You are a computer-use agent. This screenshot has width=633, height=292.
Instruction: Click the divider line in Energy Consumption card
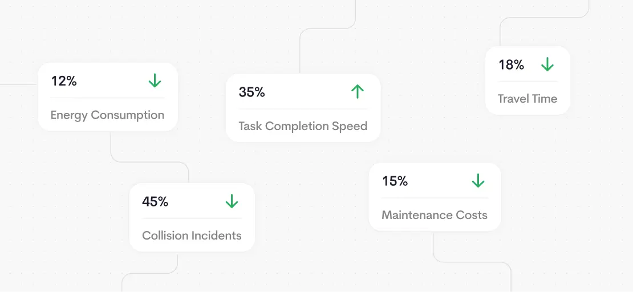[x=107, y=98]
